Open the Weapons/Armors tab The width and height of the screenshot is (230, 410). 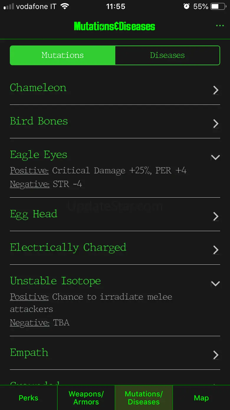[86, 398]
